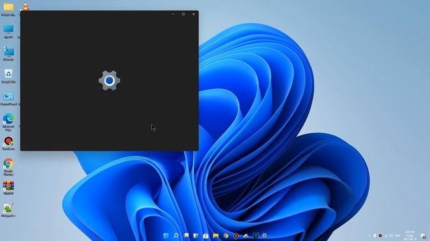The image size is (430, 241).
Task: Open the VLC cone desktop icon
Action: coord(26,7)
